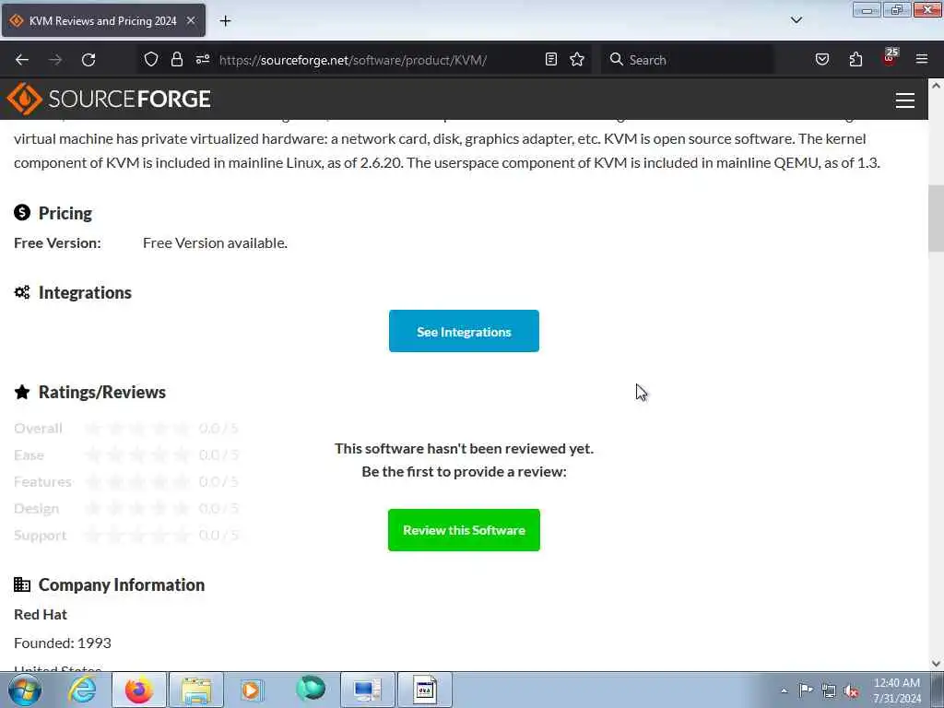Open the SourceForge hamburger menu
The image size is (944, 708).
(905, 100)
